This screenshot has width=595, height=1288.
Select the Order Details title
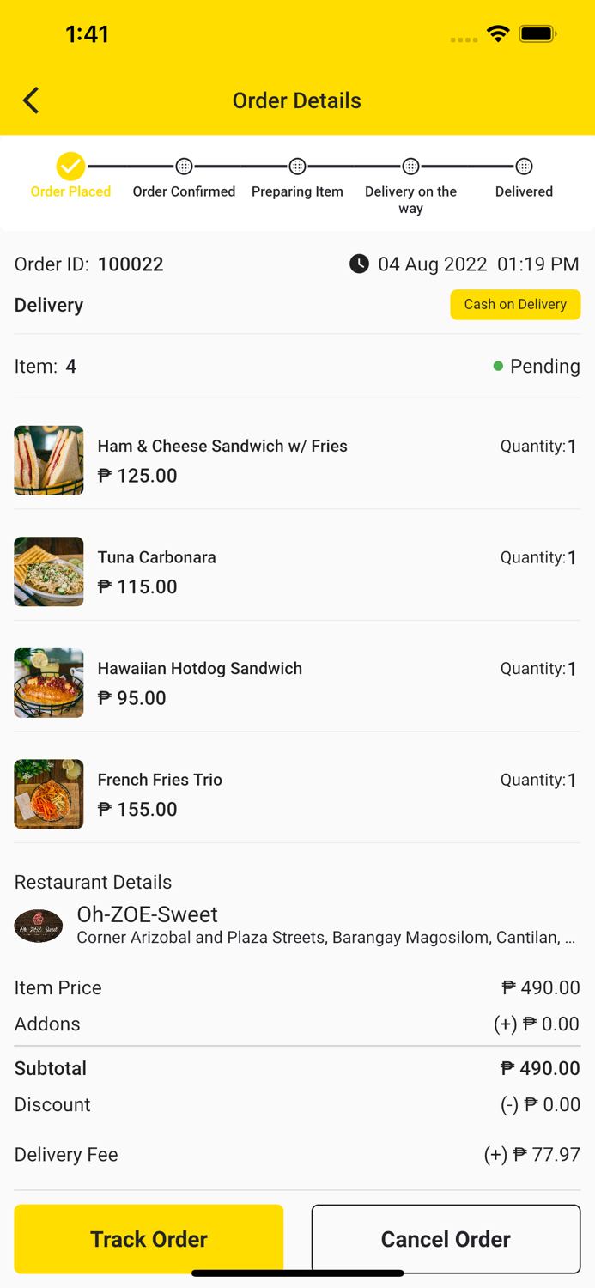(x=297, y=100)
